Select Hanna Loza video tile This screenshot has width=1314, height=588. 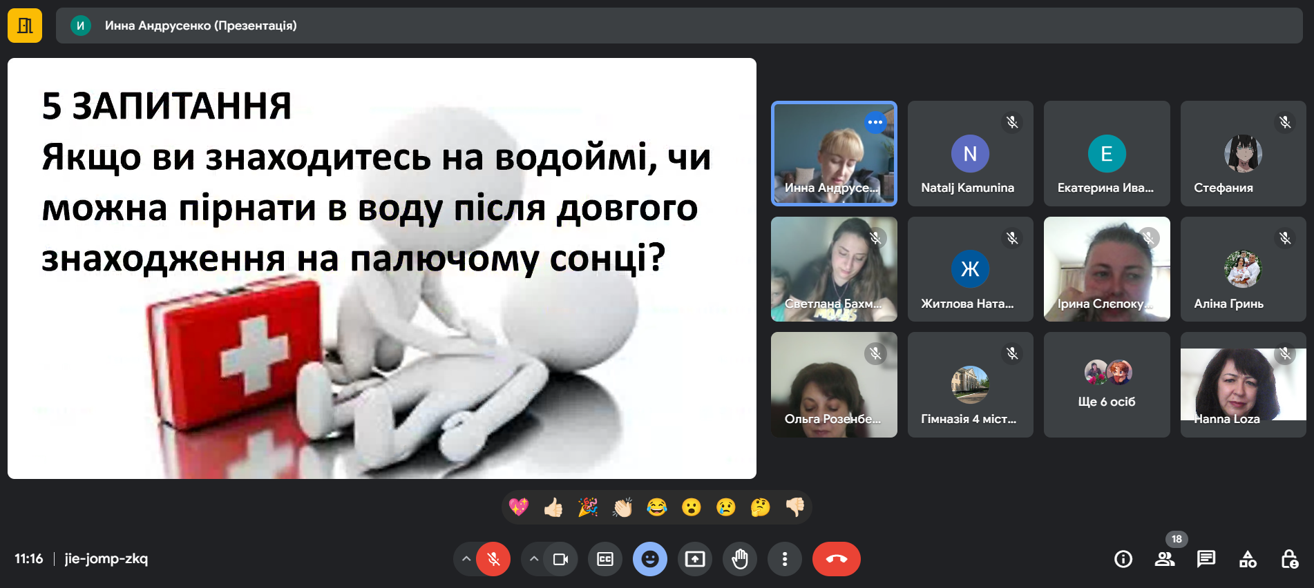(x=1243, y=384)
